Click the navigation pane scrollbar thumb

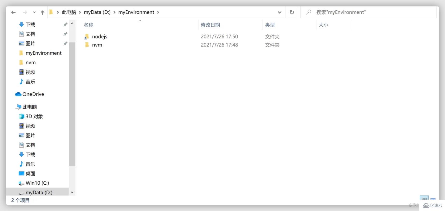(72, 104)
